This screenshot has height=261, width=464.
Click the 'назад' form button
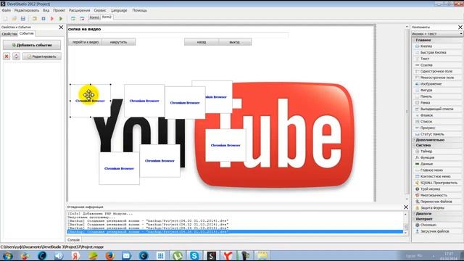(x=202, y=42)
